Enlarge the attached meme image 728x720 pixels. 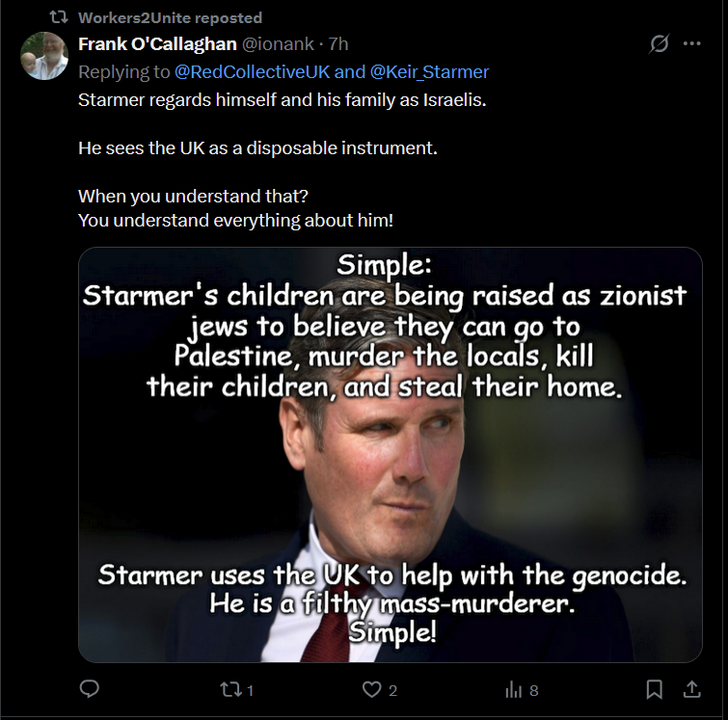pos(390,455)
